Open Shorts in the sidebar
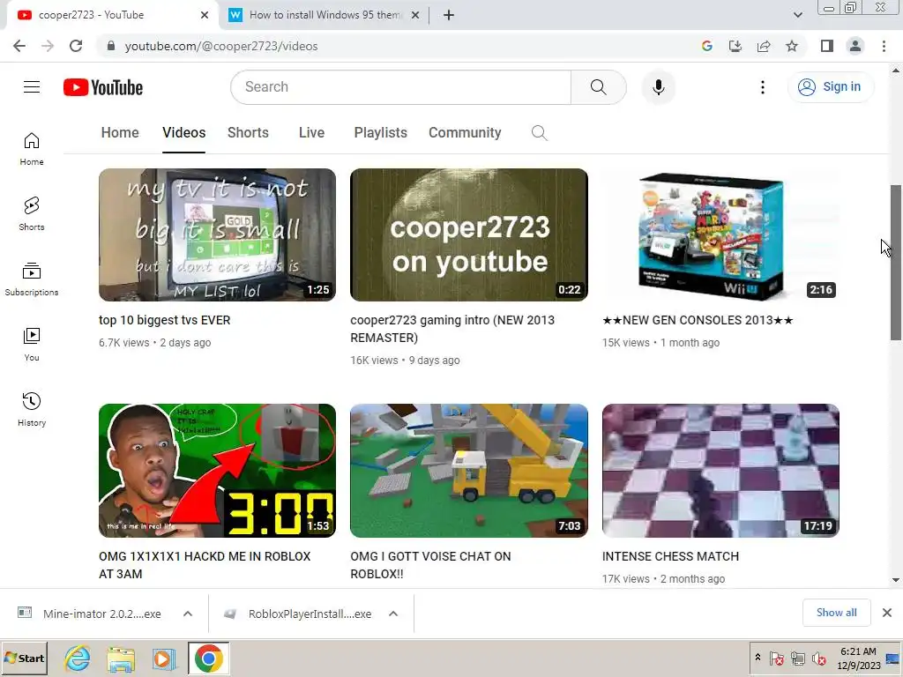Image resolution: width=903 pixels, height=677 pixels. (32, 214)
